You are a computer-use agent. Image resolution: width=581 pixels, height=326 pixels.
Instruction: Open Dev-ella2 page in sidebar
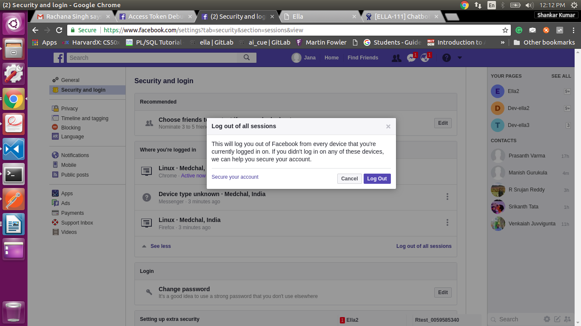pos(531,108)
